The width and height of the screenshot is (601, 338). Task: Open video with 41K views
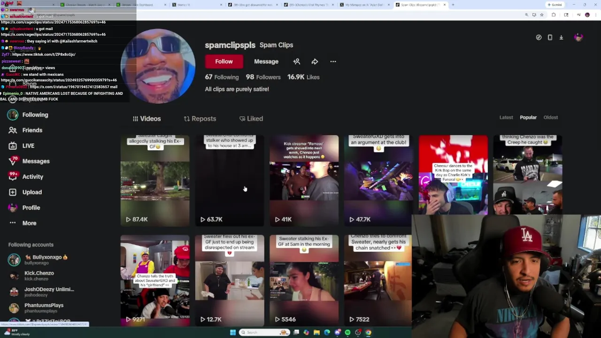[304, 181]
